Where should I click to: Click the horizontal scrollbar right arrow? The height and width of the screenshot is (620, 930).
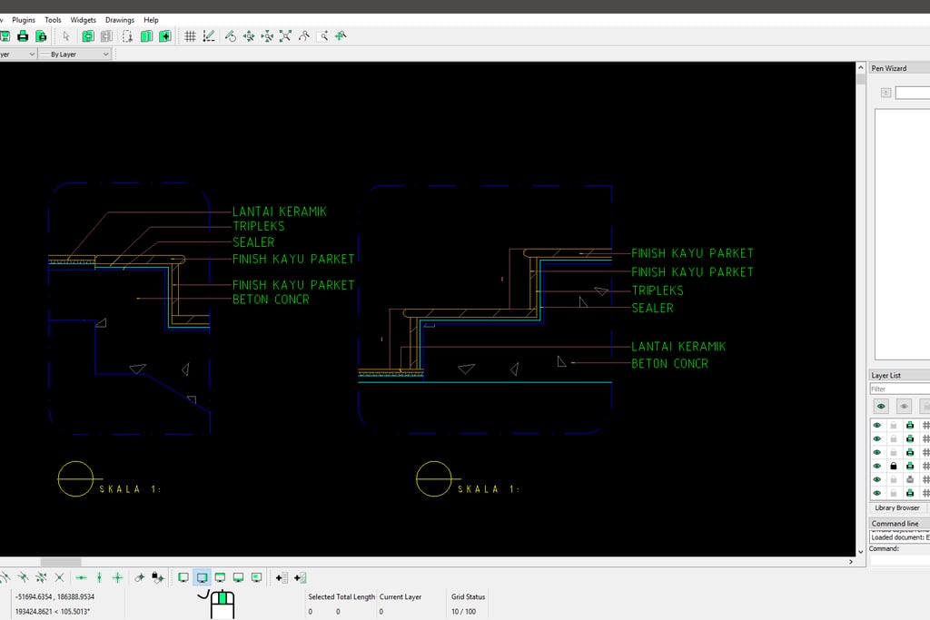point(851,561)
